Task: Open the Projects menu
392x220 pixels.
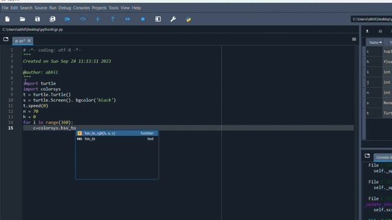Action: (99, 8)
